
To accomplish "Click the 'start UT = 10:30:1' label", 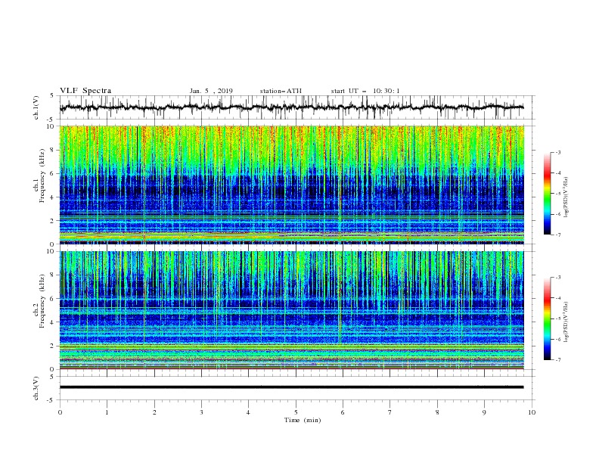I will point(365,91).
